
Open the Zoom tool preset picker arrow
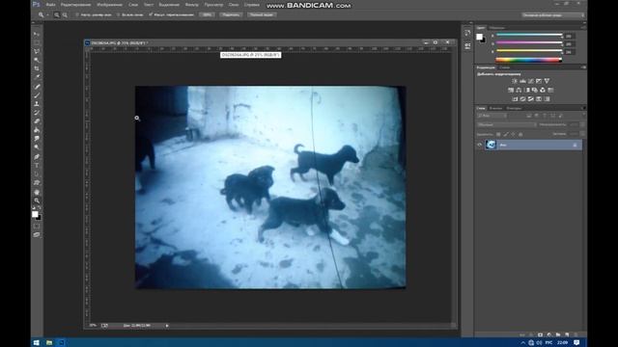pos(47,15)
